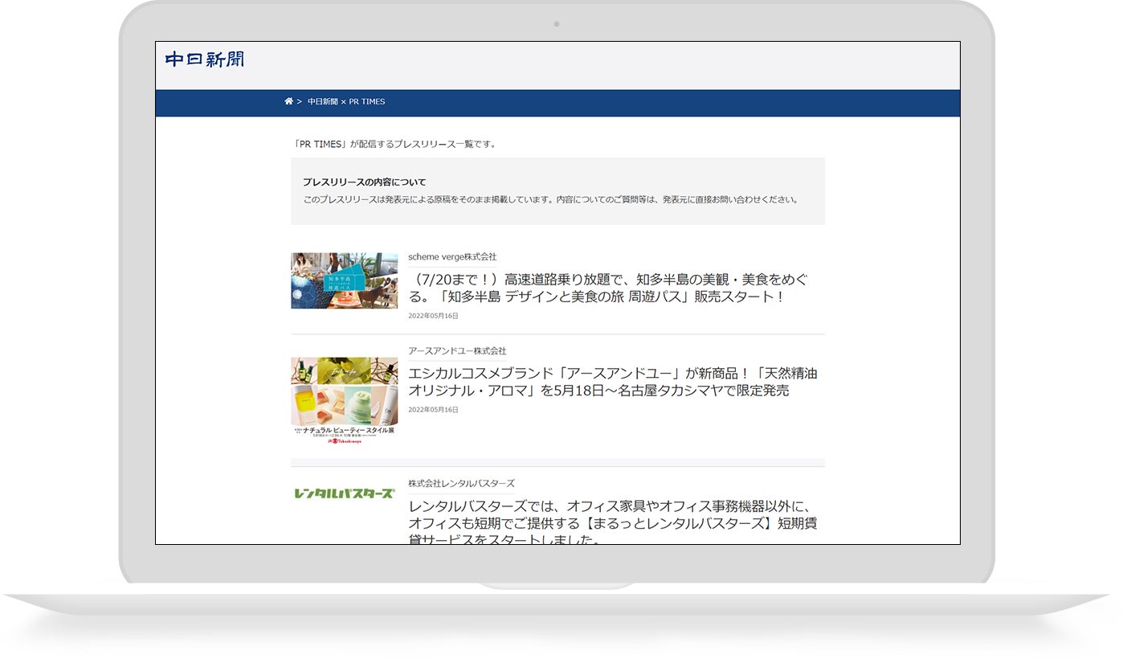The image size is (1123, 659).
Task: Click the 中日新聞 logo in the header
Action: click(205, 59)
